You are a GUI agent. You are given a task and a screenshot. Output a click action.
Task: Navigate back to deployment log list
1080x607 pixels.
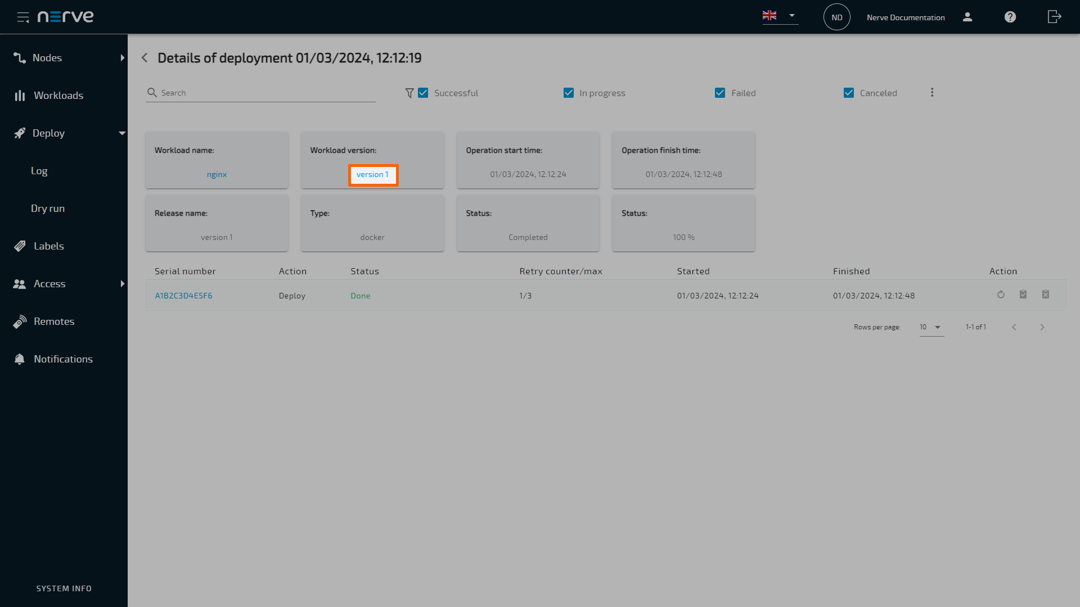click(144, 58)
